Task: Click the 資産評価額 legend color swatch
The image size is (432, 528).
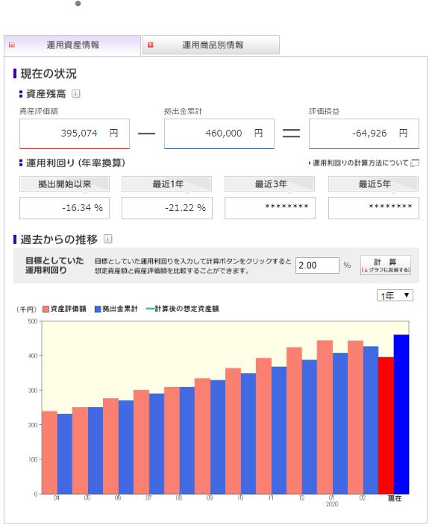Action: pos(46,309)
